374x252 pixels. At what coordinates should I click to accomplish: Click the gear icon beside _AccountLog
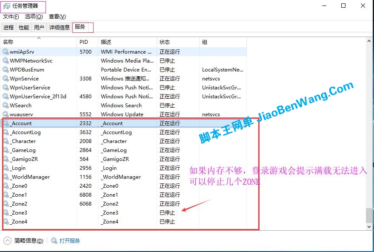(x=6, y=132)
